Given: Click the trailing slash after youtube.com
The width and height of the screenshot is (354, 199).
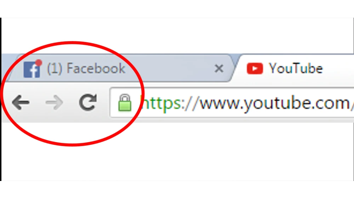Looking at the screenshot, I should click(x=352, y=103).
